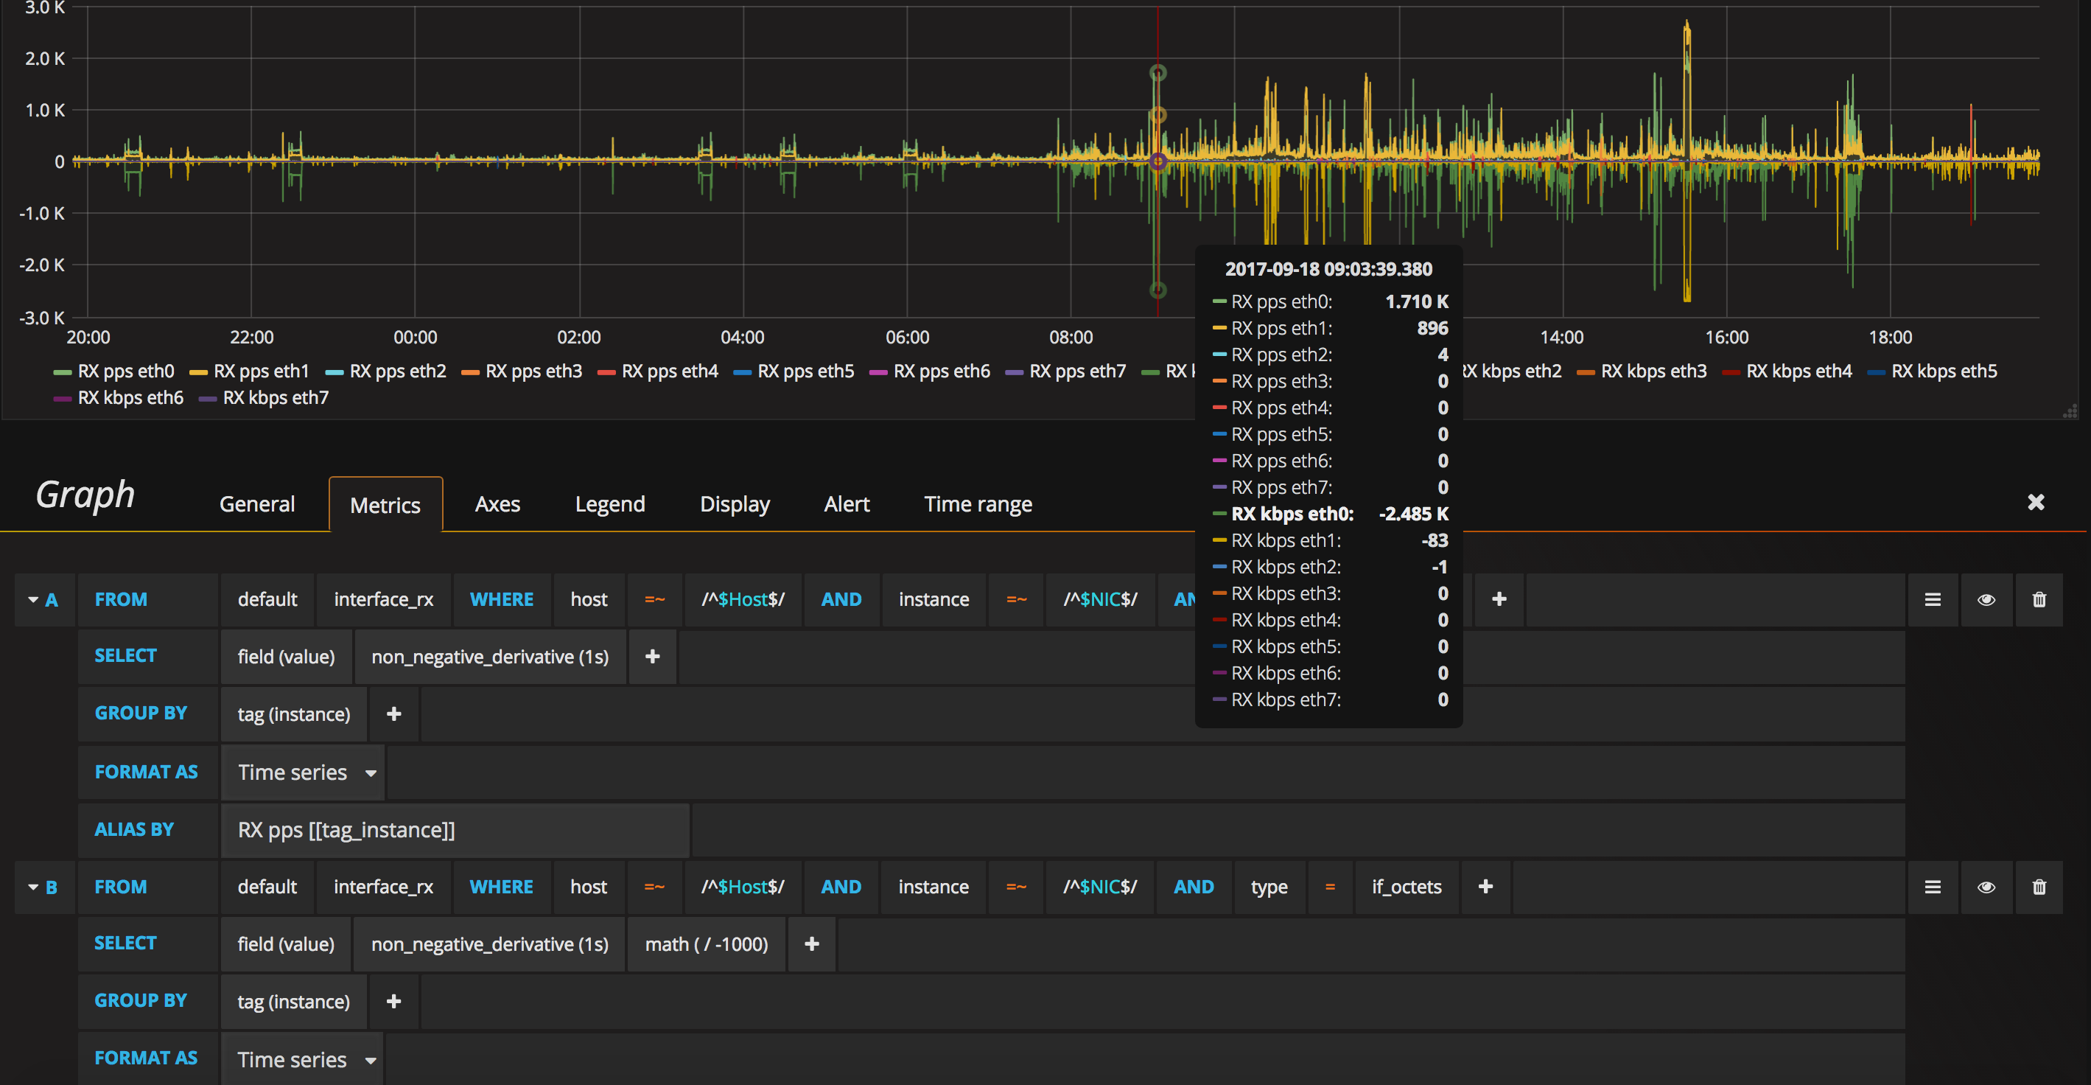
Task: Add GROUP BY plus in query B
Action: (x=393, y=1002)
